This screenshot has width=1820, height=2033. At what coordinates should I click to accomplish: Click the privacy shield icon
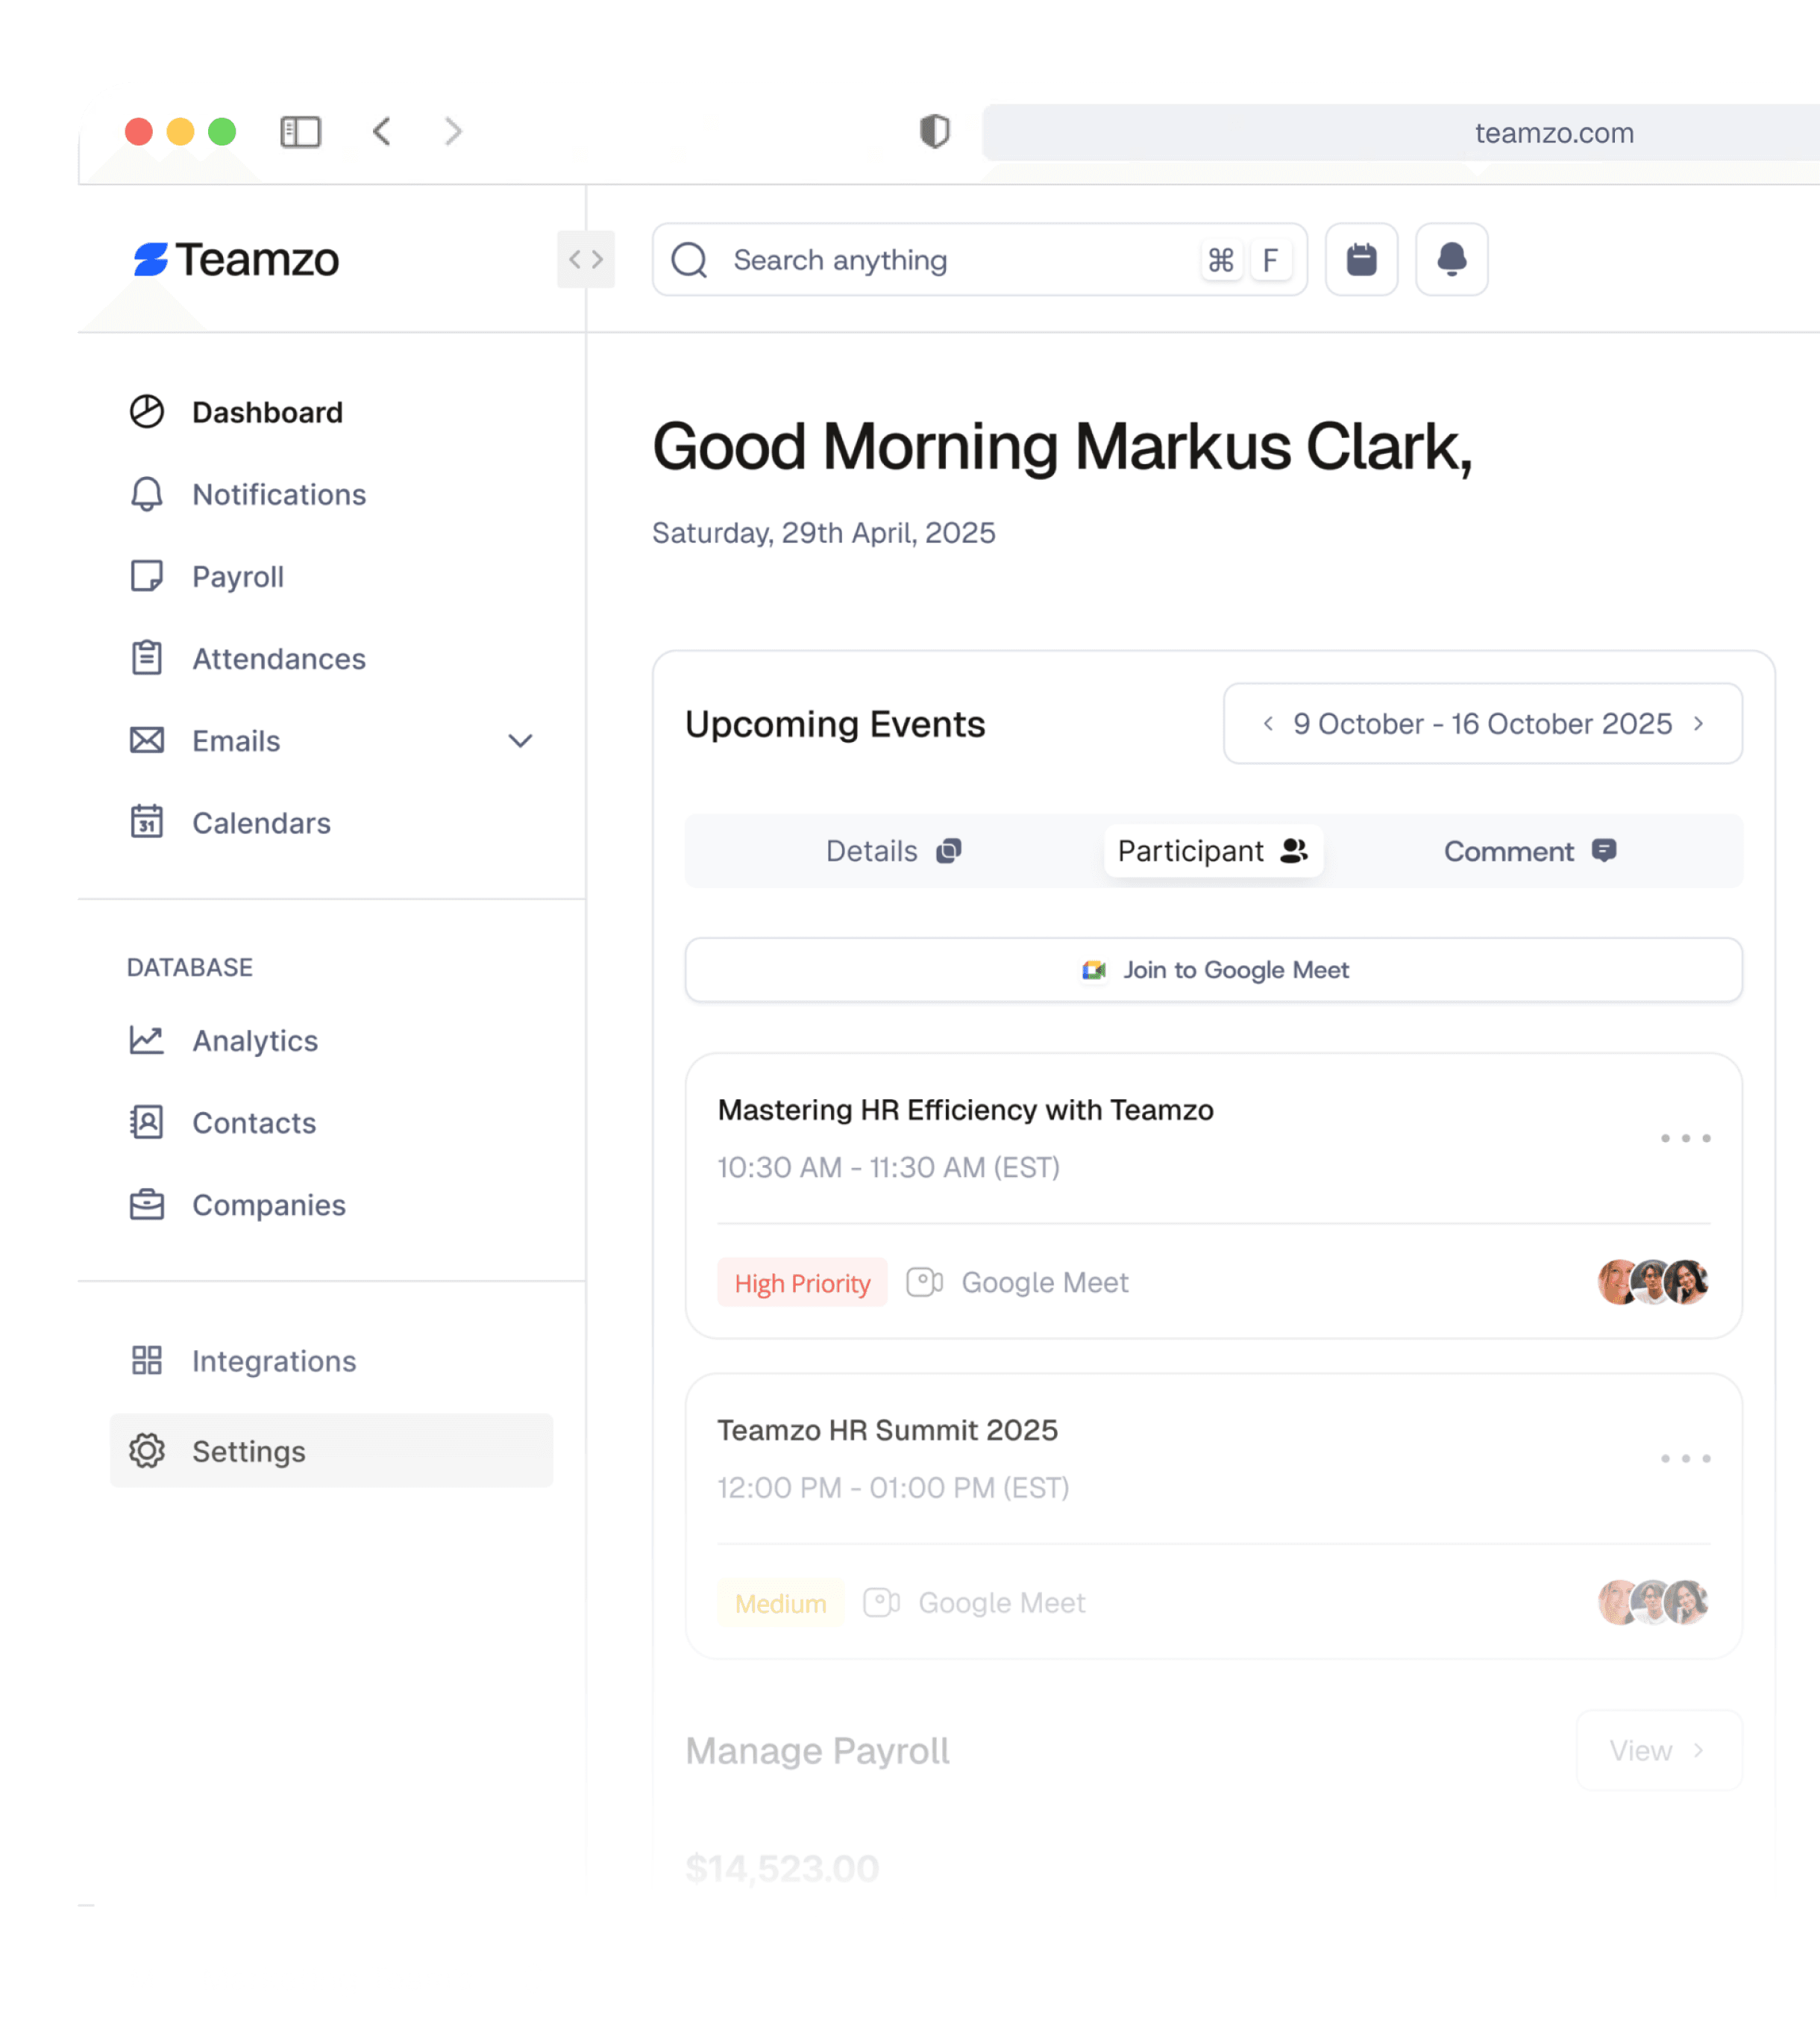pyautogui.click(x=934, y=131)
